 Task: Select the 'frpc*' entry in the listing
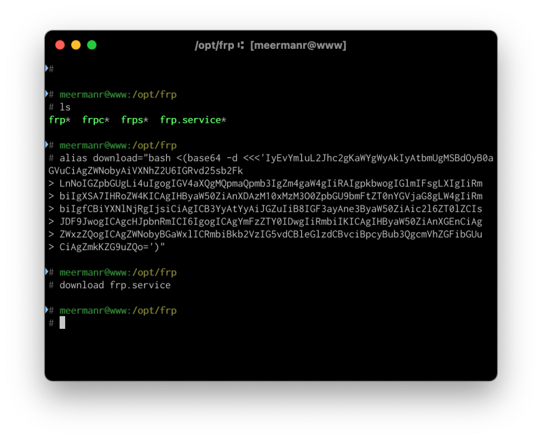96,120
